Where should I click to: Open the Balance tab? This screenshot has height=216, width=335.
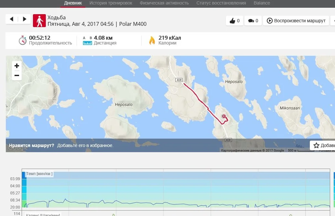pos(262,3)
